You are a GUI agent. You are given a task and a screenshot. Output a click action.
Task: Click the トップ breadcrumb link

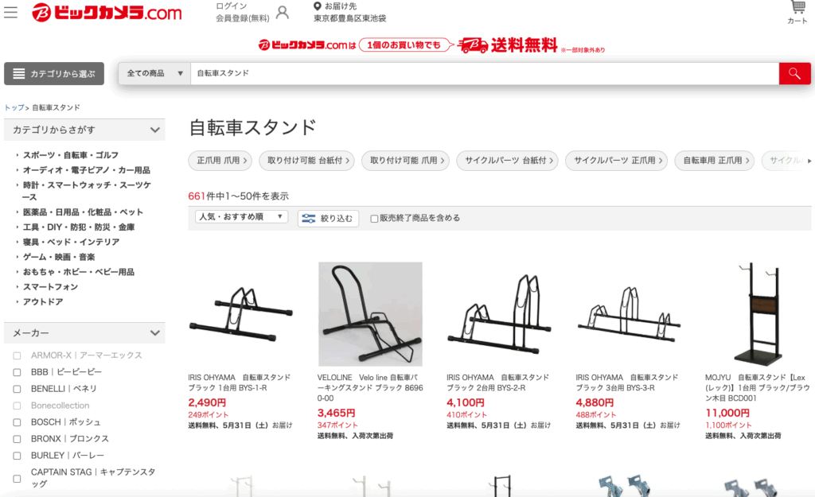(14, 107)
